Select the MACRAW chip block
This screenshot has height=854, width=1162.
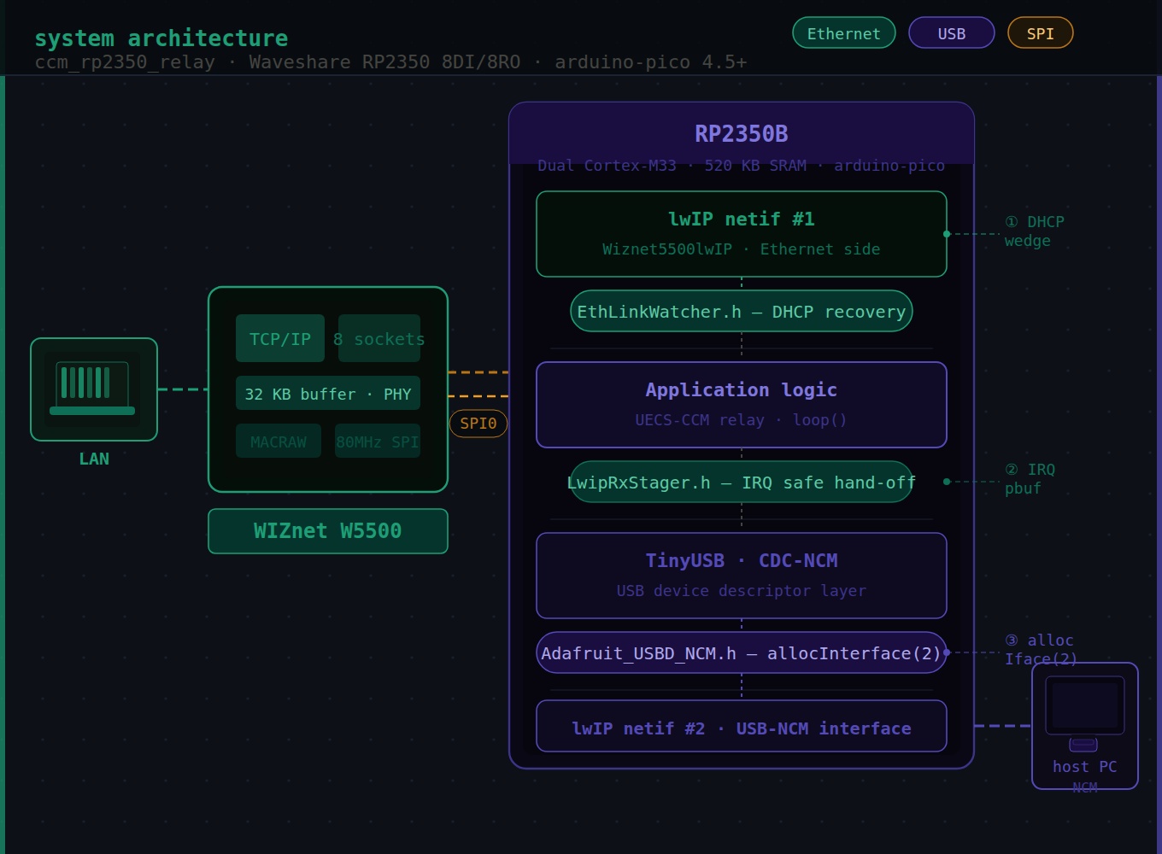[x=279, y=441]
